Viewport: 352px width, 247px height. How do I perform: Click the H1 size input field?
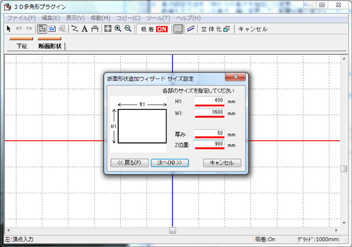(x=209, y=101)
